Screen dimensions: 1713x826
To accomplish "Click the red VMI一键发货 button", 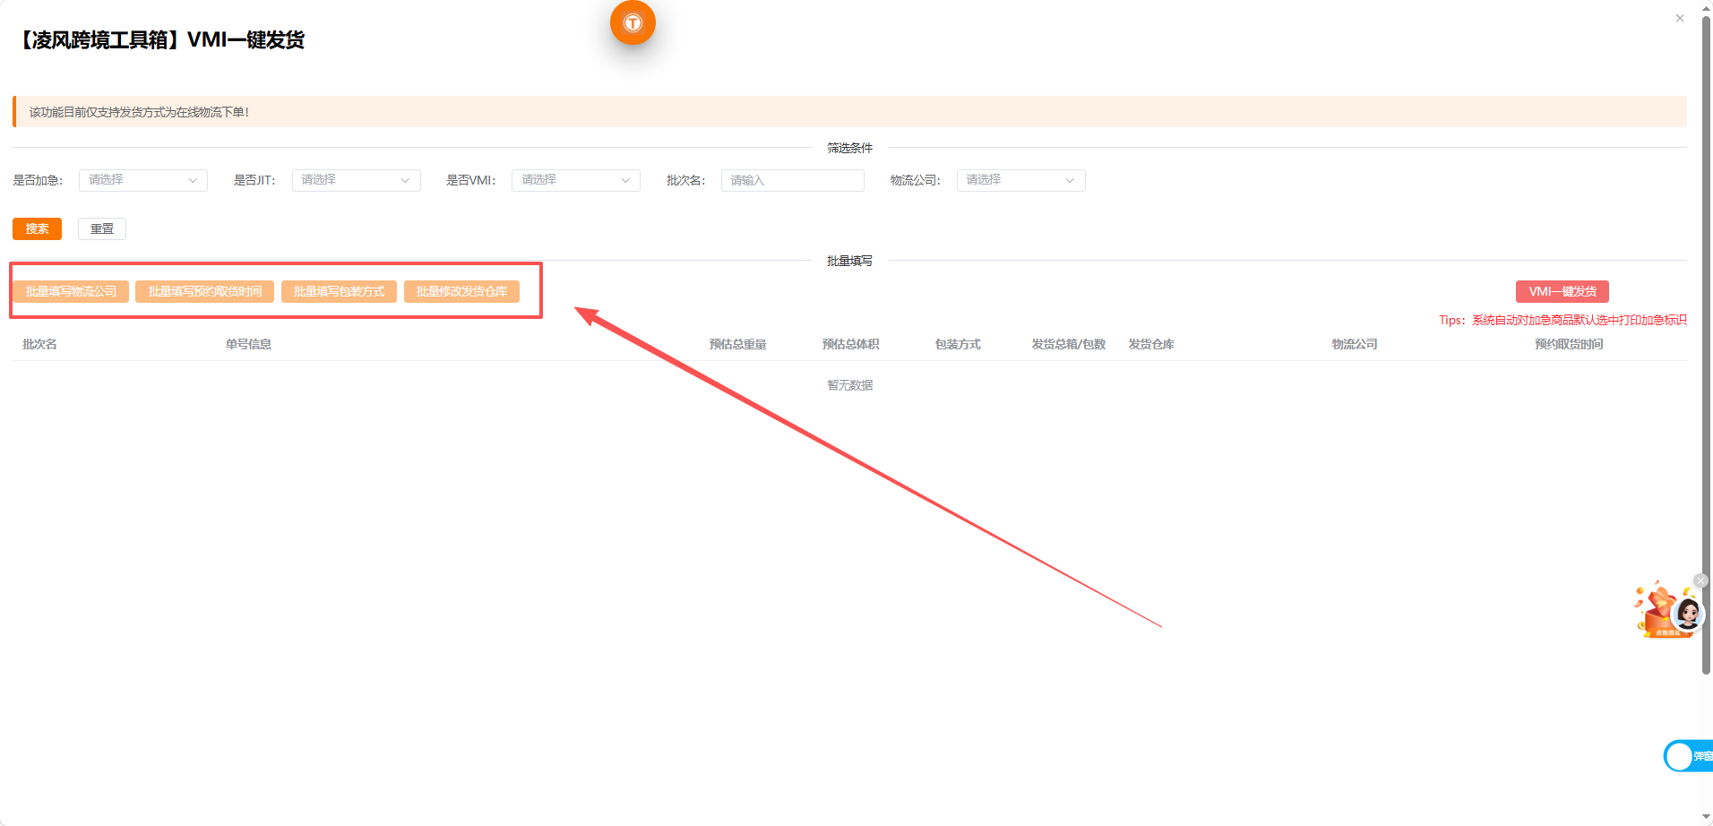I will (1562, 291).
